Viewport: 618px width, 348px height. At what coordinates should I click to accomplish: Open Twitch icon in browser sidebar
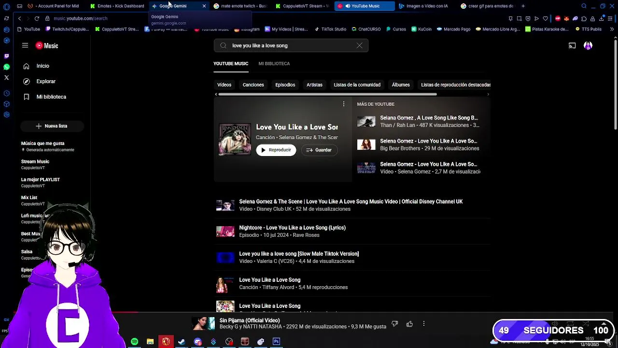(6, 56)
